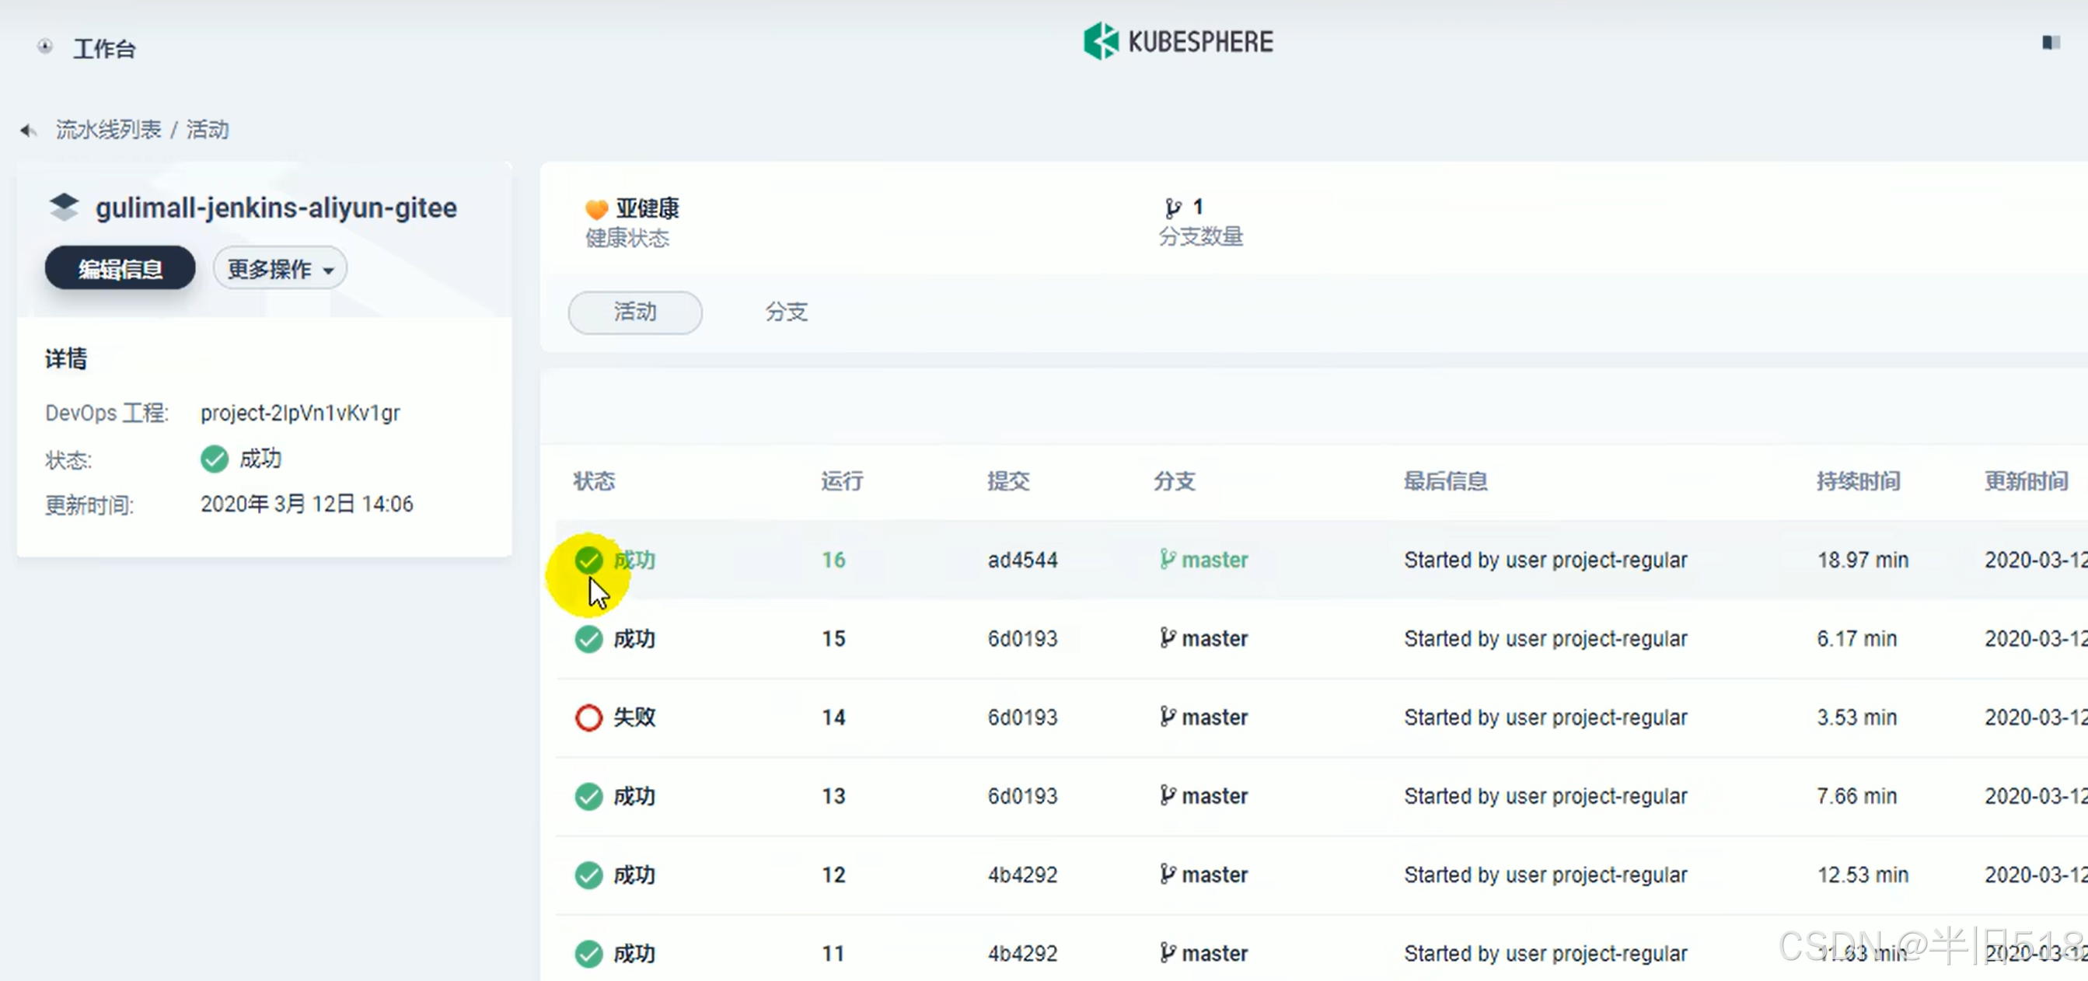2088x981 pixels.
Task: Click the success status icon for run 12
Action: 588,875
